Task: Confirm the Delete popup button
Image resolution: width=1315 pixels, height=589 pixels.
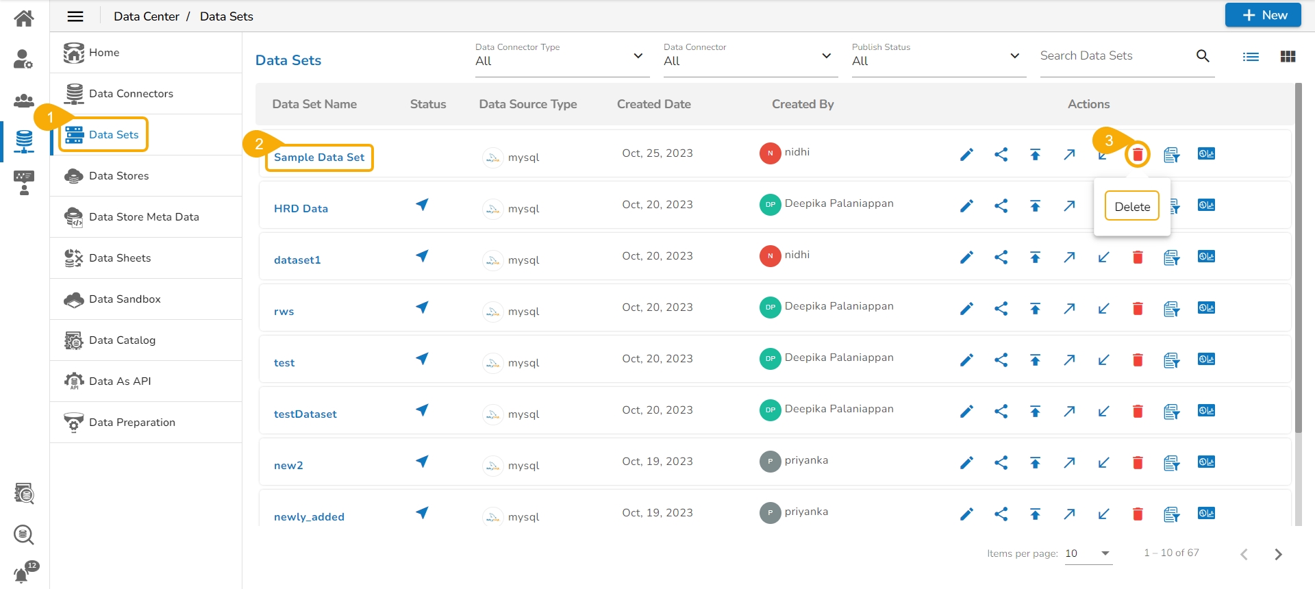Action: 1131,207
